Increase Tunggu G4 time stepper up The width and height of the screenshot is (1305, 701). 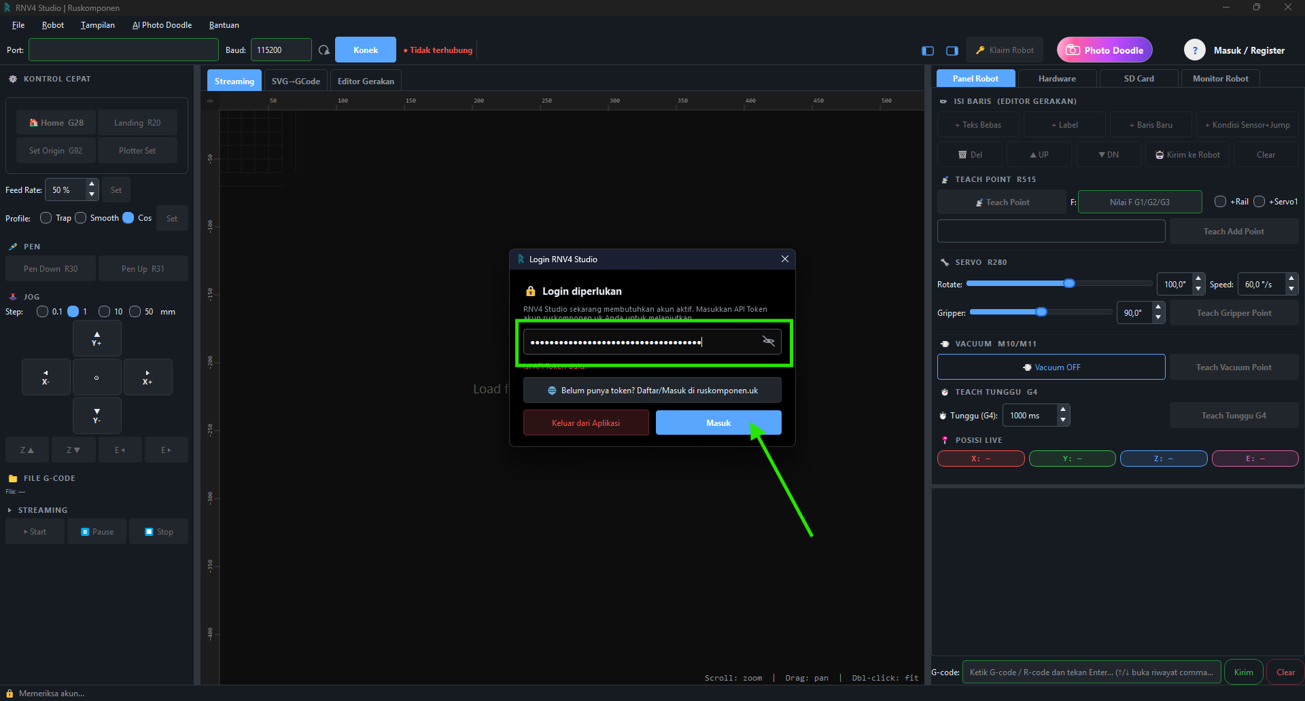click(1063, 410)
